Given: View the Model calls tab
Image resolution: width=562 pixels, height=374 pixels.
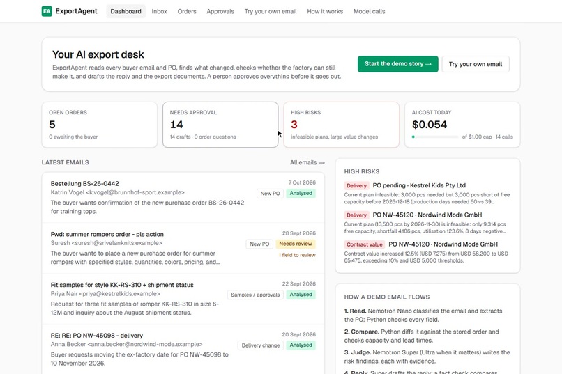Looking at the screenshot, I should (369, 11).
